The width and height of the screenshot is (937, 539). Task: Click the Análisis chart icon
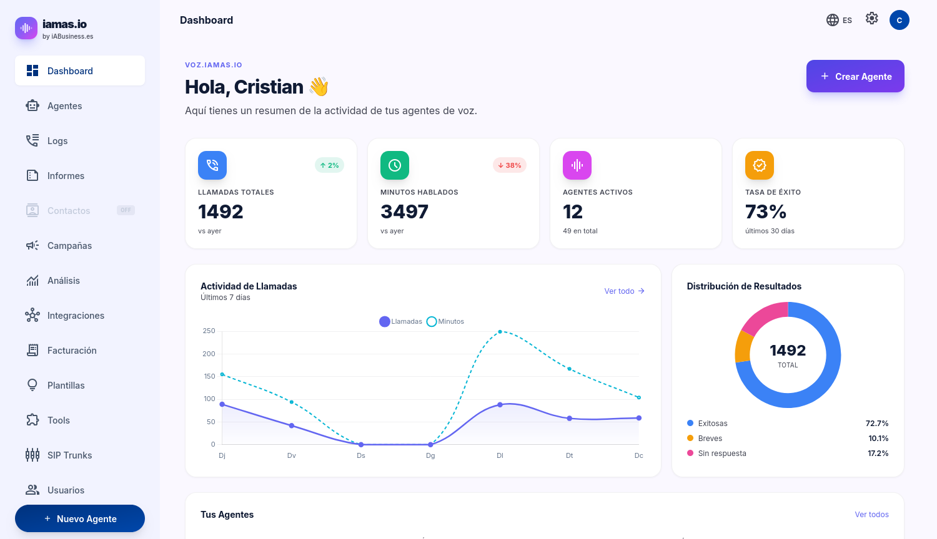(x=32, y=280)
